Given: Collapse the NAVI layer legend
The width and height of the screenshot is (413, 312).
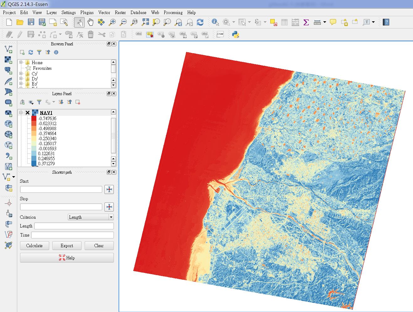Looking at the screenshot, I should click(21, 113).
